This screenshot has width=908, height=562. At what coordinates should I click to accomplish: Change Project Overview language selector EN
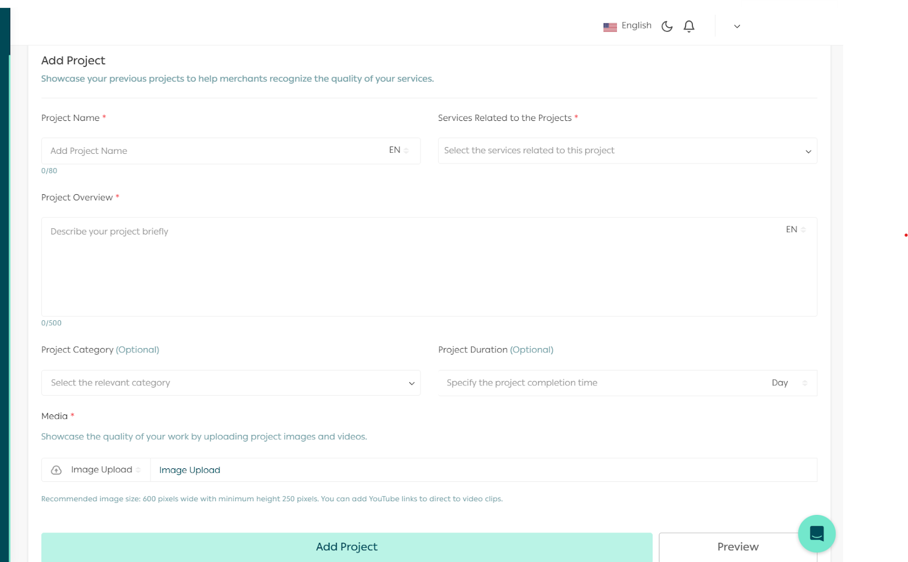[795, 230]
